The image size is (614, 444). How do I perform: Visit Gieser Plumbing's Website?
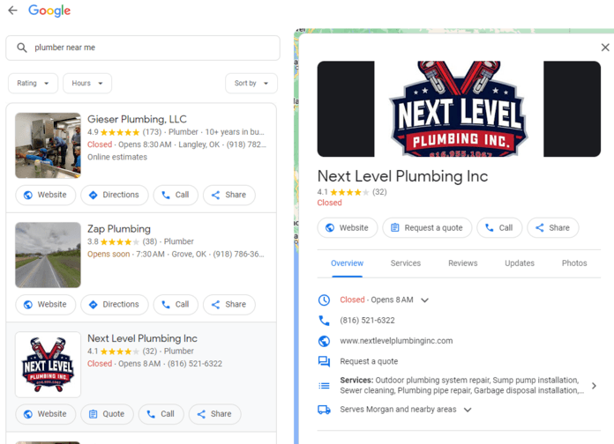45,195
